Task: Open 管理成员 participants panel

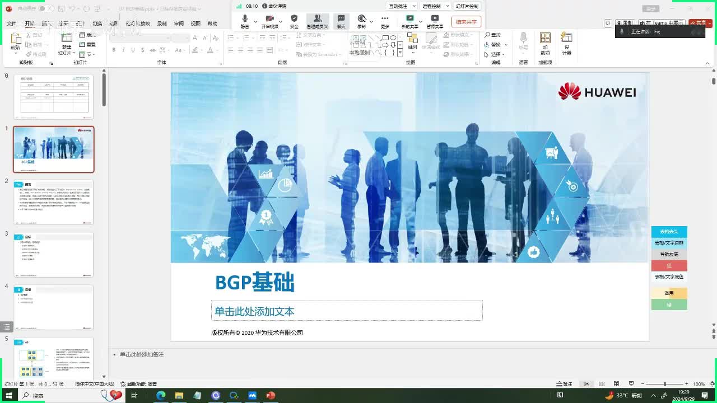Action: click(x=318, y=21)
